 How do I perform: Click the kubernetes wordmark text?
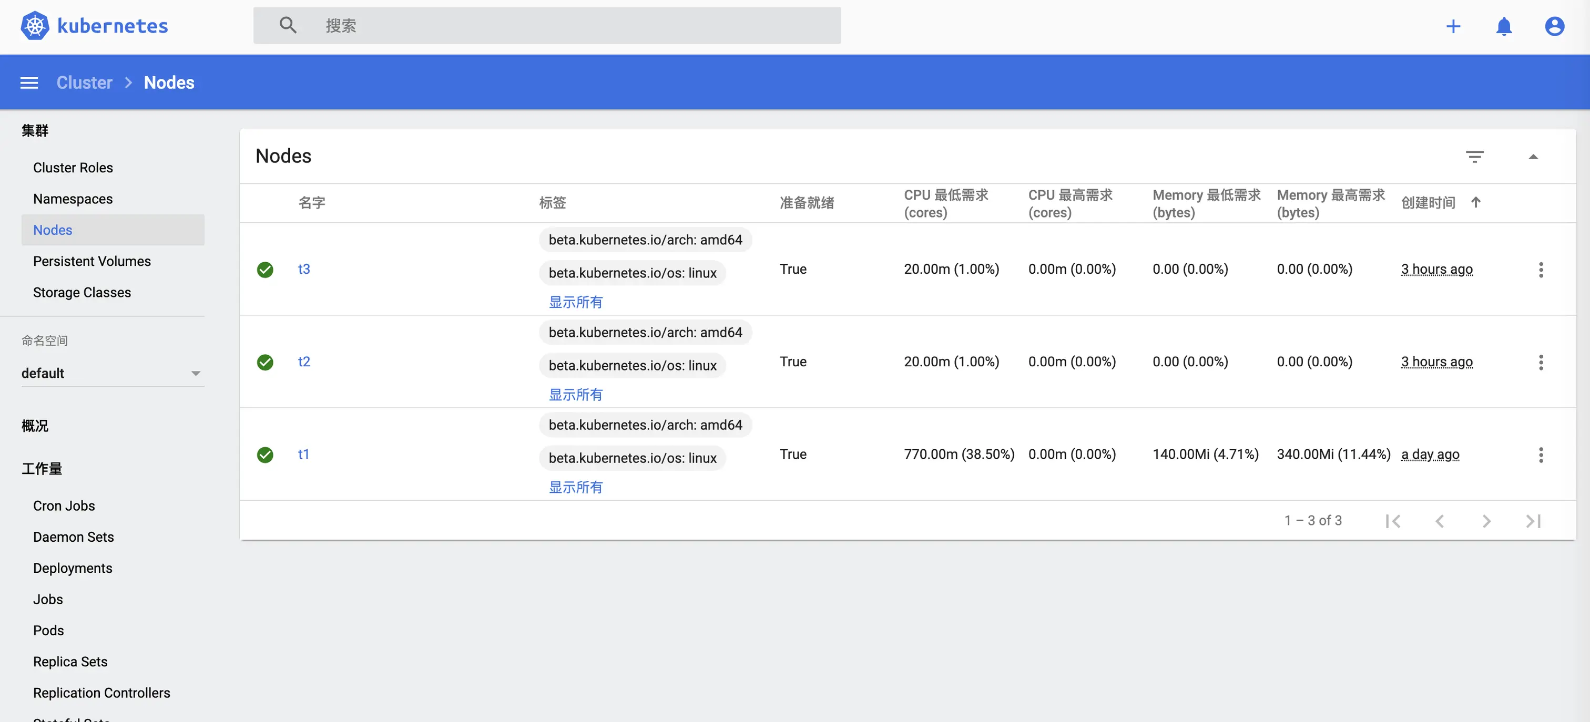pos(113,26)
